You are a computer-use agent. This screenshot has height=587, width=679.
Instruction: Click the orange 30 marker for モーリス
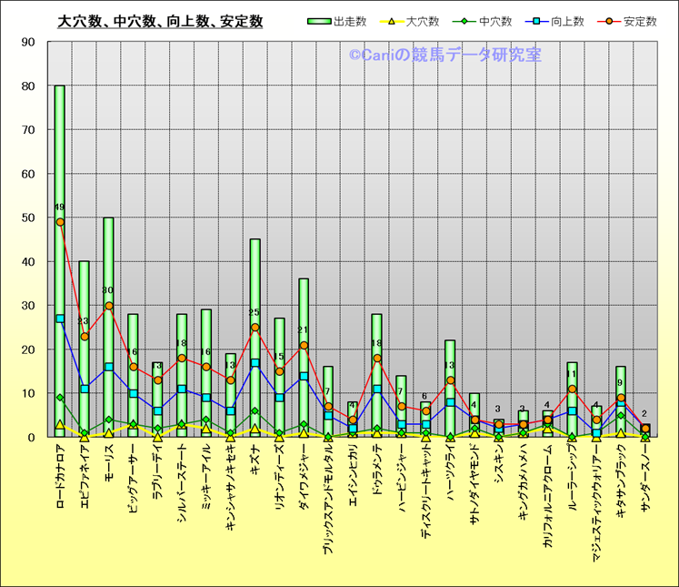point(109,306)
